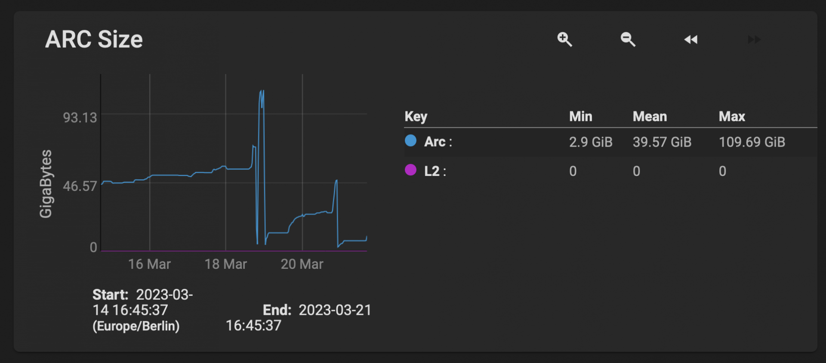This screenshot has height=363, width=826.
Task: Click the zoom in magnifier icon
Action: click(564, 40)
